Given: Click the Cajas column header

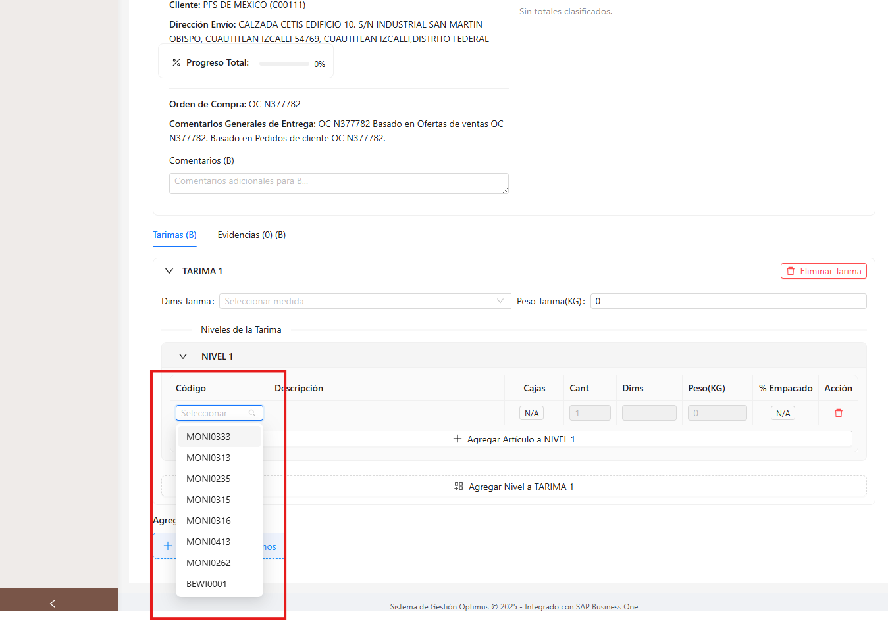Looking at the screenshot, I should pos(535,388).
